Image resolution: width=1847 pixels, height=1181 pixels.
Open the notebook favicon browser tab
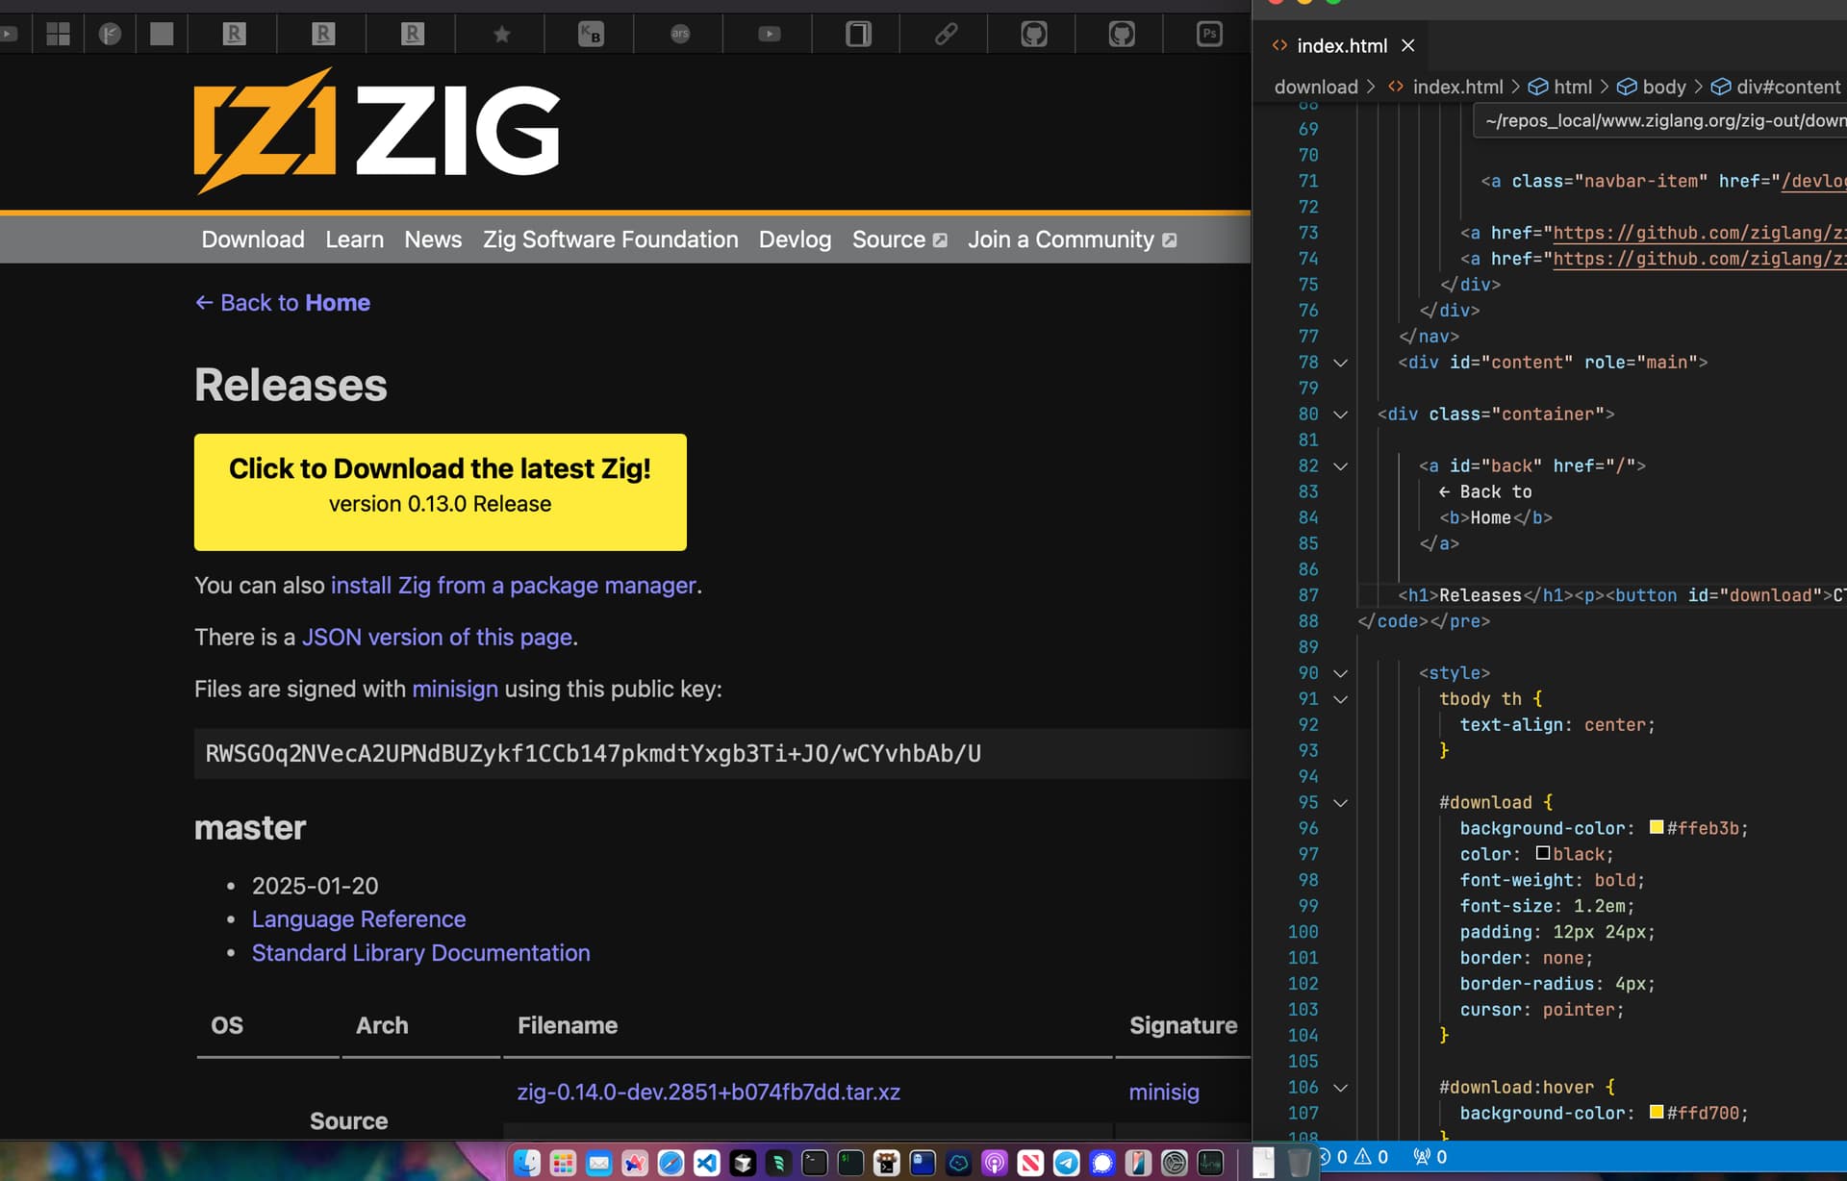[858, 35]
